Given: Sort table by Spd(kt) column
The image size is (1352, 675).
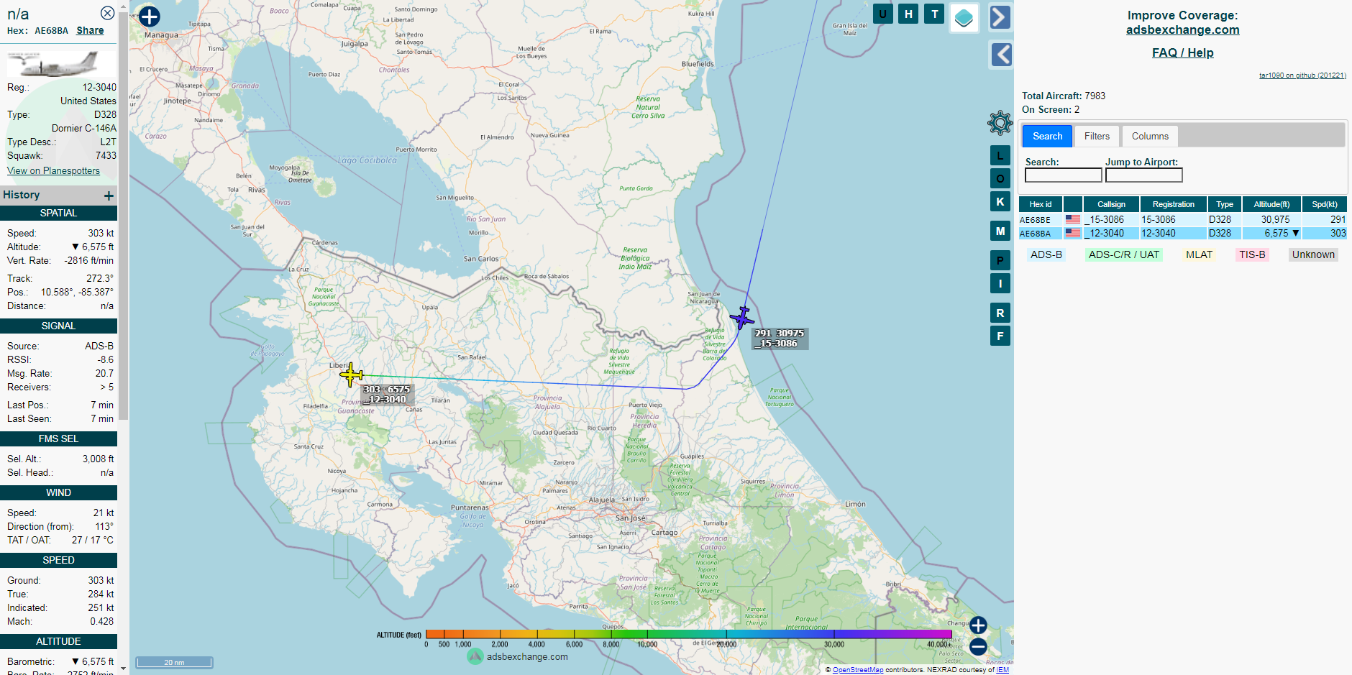Looking at the screenshot, I should pyautogui.click(x=1324, y=204).
